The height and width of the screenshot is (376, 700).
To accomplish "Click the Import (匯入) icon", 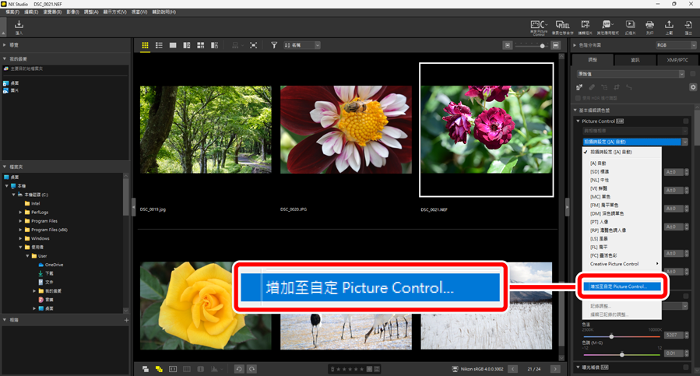I will coord(19,26).
